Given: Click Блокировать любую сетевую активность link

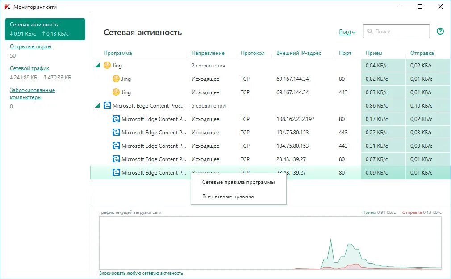Looking at the screenshot, I should [x=141, y=273].
